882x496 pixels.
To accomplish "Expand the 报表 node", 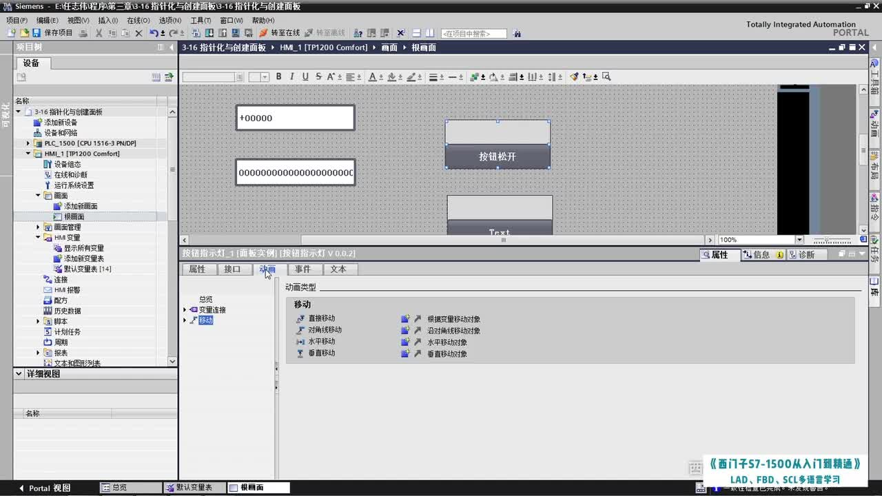I will 39,353.
